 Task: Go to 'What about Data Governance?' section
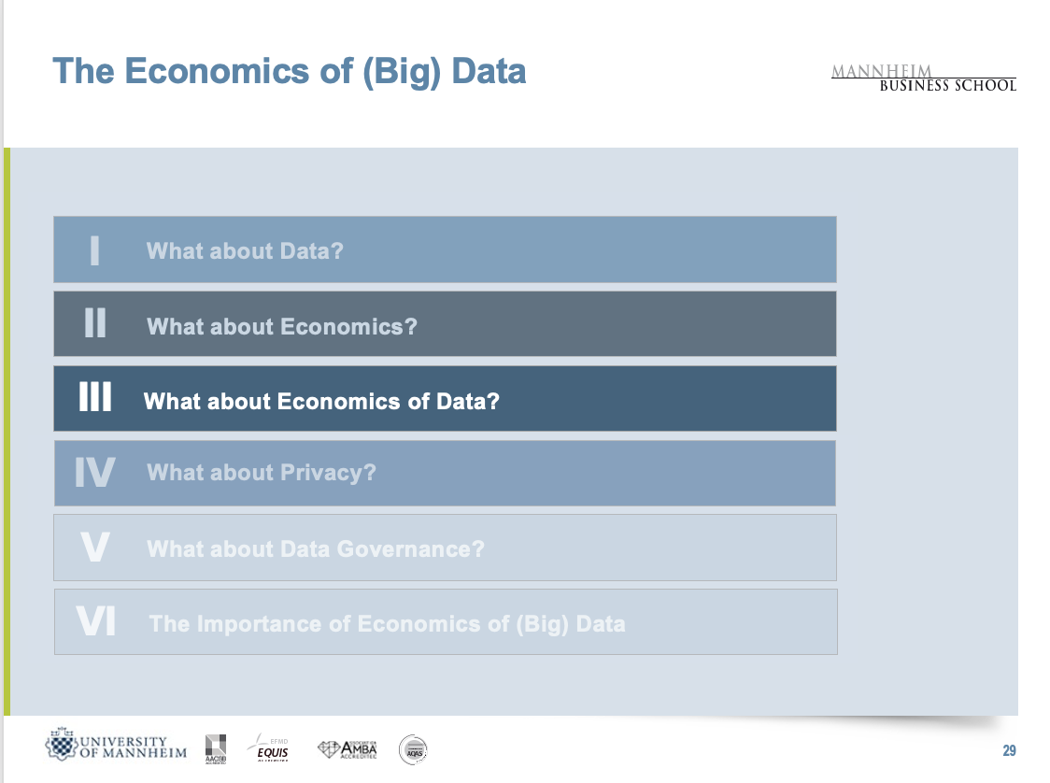pos(316,548)
